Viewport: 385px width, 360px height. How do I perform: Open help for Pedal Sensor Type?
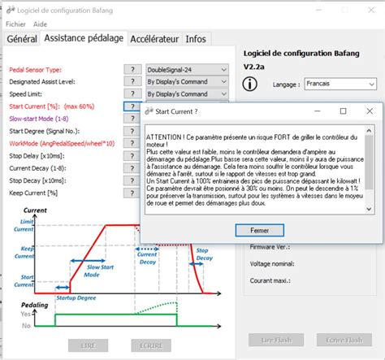pyautogui.click(x=132, y=69)
